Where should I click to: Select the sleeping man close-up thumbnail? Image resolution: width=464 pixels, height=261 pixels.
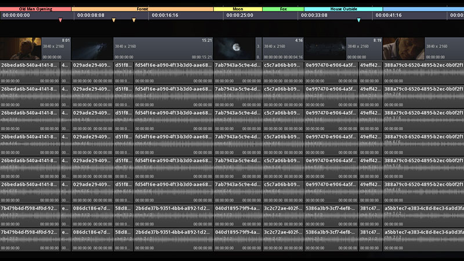pyautogui.click(x=404, y=49)
